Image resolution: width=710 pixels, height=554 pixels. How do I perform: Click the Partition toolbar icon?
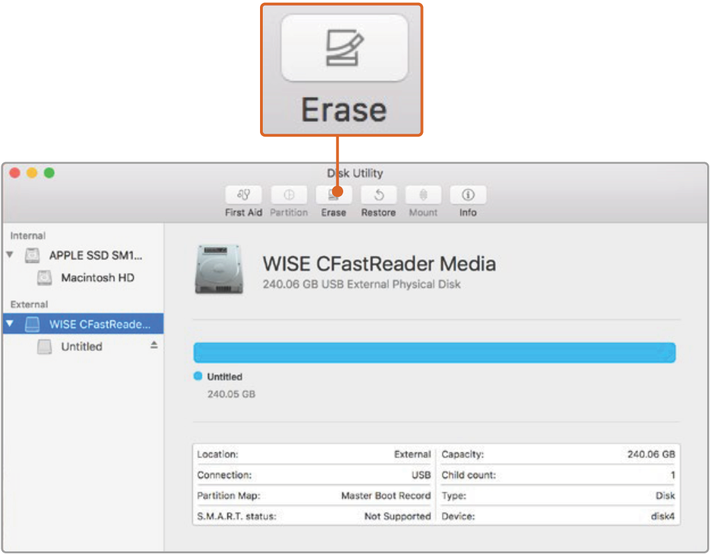click(288, 196)
